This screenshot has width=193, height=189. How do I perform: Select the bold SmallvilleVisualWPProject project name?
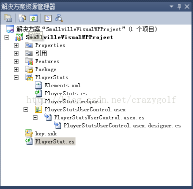(69, 37)
